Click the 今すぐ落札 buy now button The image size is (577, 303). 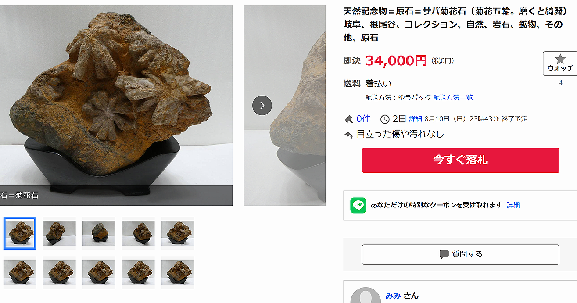tap(460, 160)
